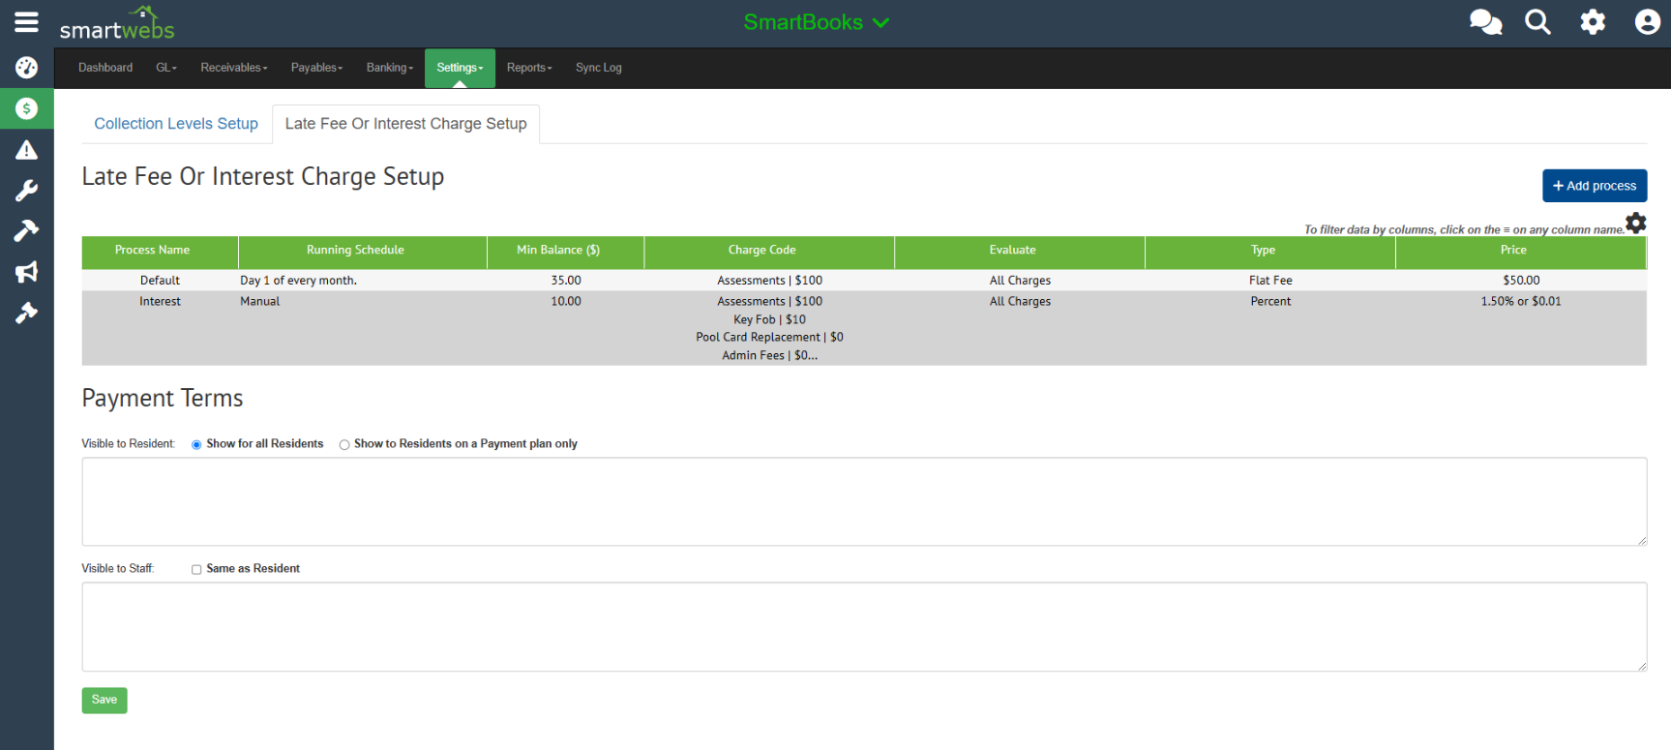Click the wrench sidebar icon

pos(26,191)
